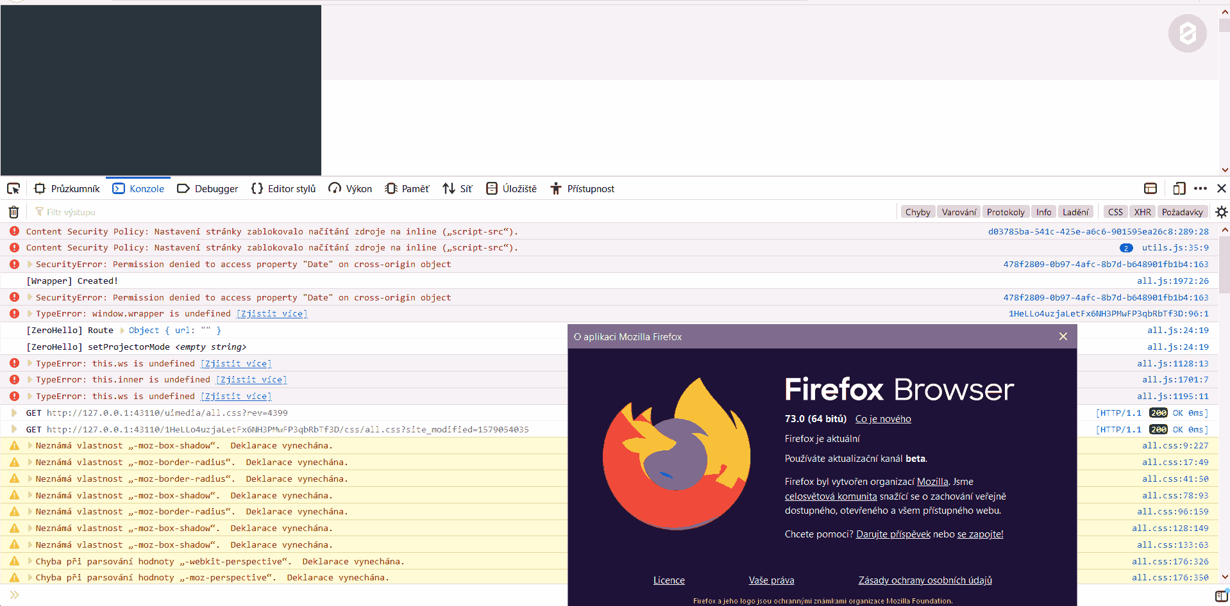
Task: Select the element picker tool
Action: click(x=13, y=188)
